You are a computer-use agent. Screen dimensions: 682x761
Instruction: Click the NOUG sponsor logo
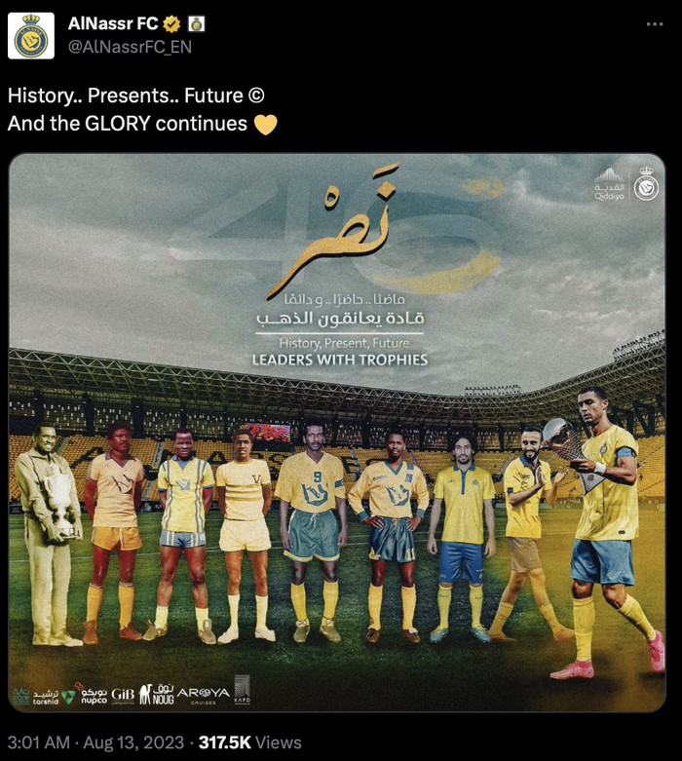pos(156,695)
